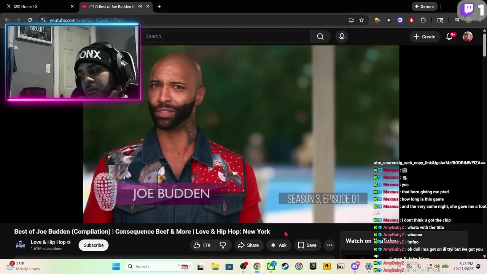
Task: Open the dark diamond extension icon
Action: [388, 20]
